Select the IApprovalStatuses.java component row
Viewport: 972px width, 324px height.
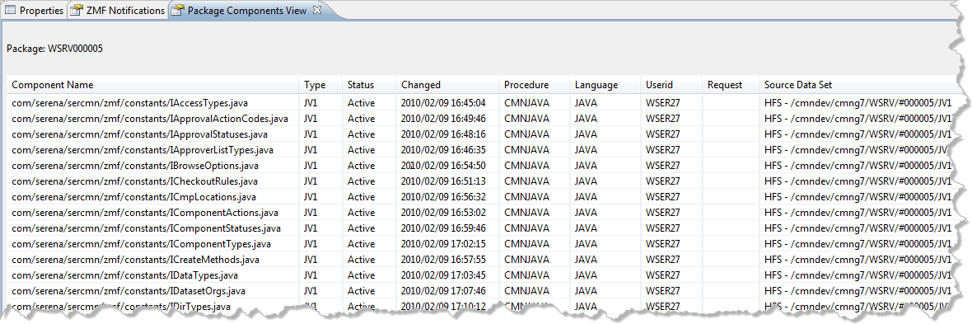tap(480, 134)
